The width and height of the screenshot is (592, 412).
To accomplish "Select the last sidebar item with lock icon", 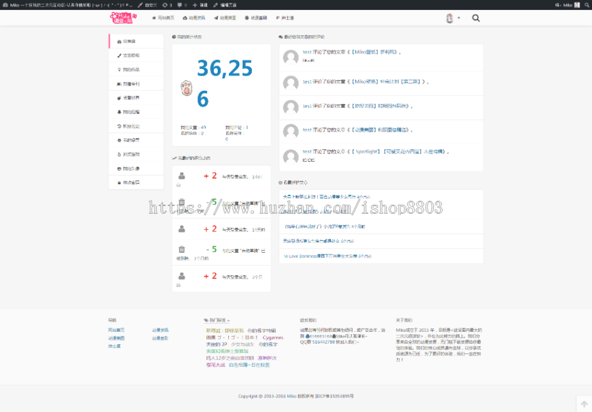I will click(136, 182).
